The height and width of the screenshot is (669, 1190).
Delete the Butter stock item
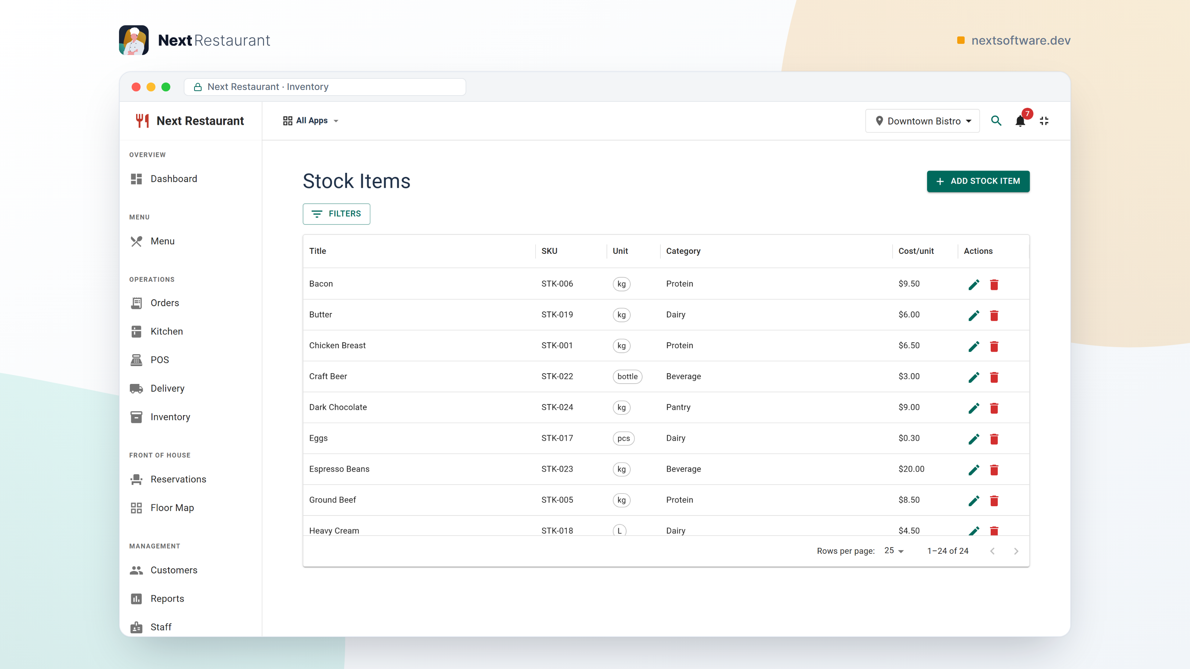pyautogui.click(x=994, y=315)
